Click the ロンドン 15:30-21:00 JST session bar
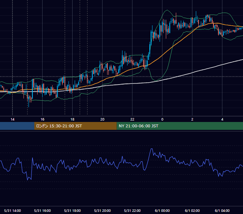 pyautogui.click(x=75, y=126)
